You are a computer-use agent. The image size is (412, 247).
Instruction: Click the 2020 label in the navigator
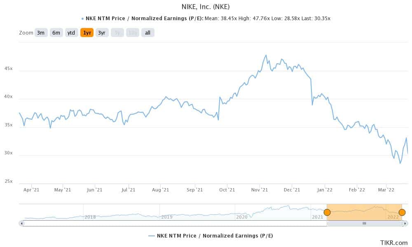(x=242, y=217)
